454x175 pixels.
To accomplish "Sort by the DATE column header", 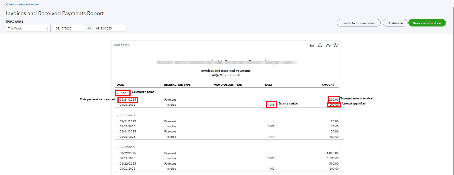I will click(120, 85).
